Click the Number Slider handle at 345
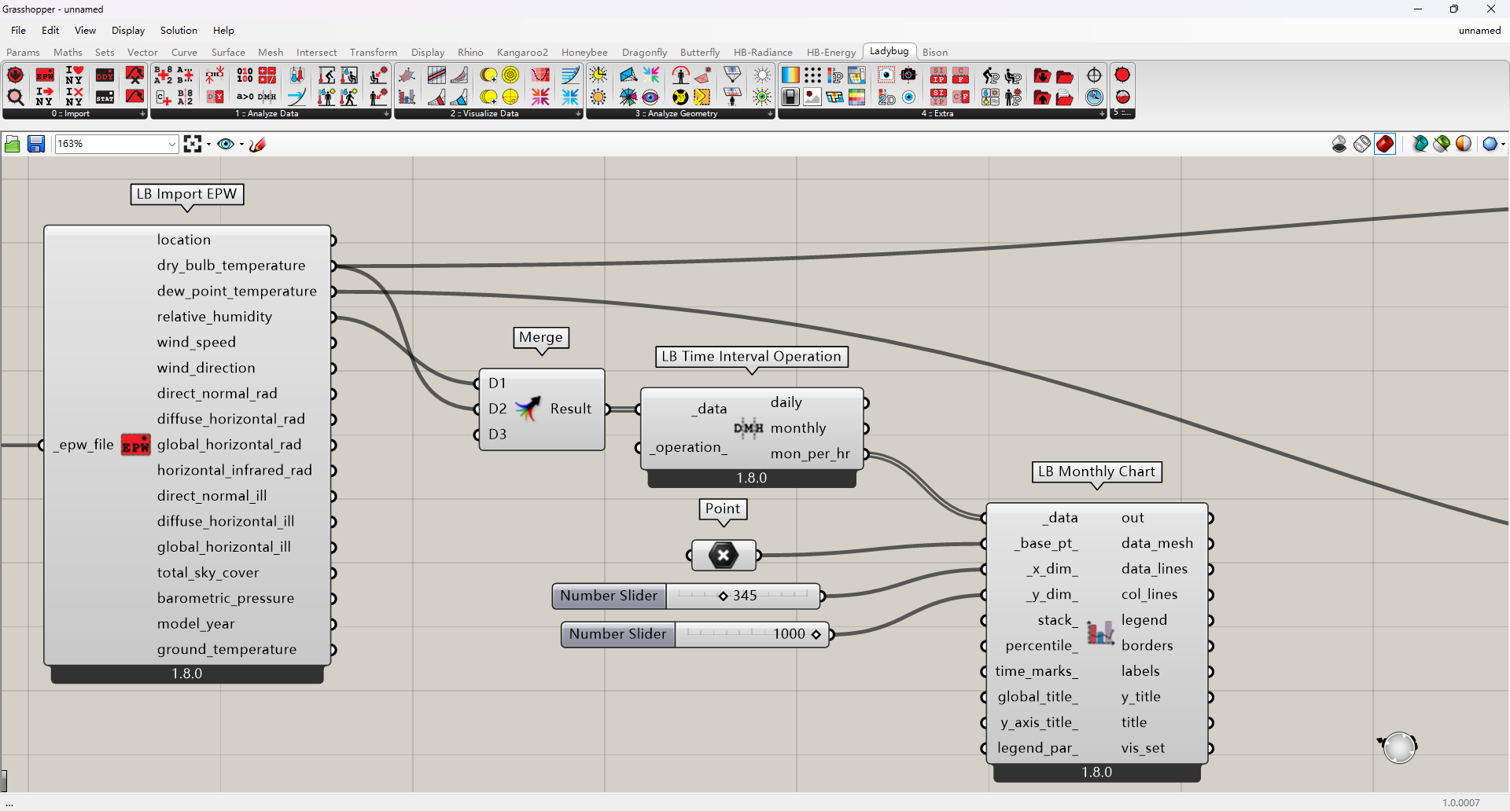Screen dimensions: 1510x811 pyautogui.click(x=724, y=596)
